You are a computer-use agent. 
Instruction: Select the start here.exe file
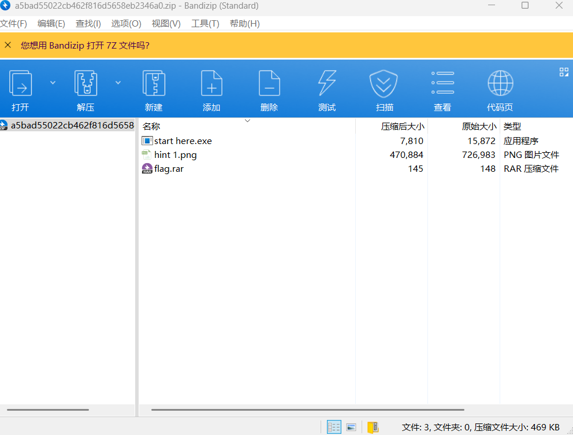pyautogui.click(x=183, y=141)
